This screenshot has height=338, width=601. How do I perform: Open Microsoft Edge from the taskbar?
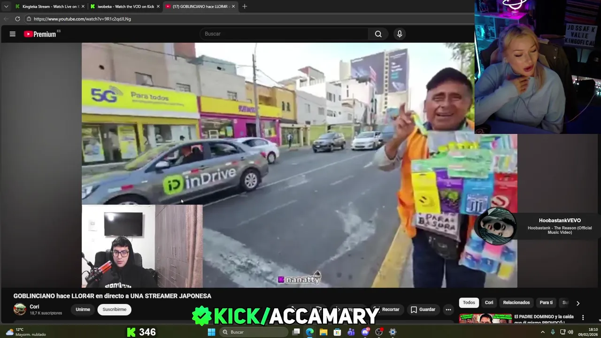tap(310, 332)
